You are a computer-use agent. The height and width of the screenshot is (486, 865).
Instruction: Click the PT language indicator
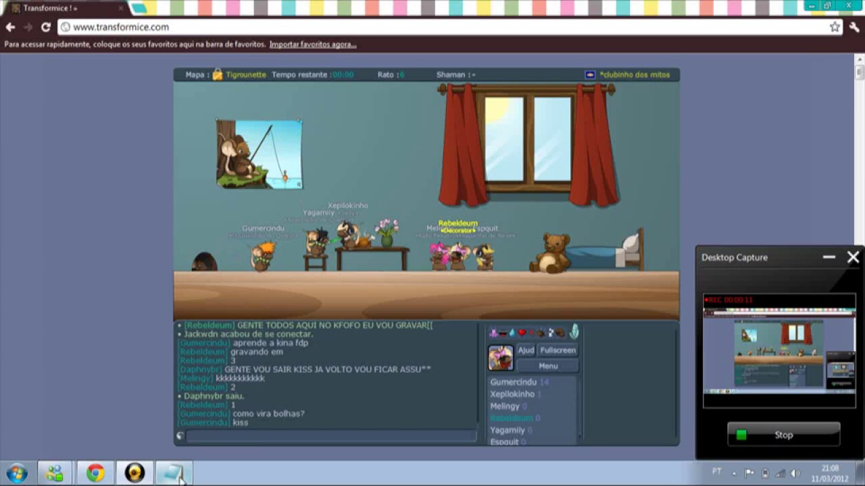pyautogui.click(x=717, y=471)
